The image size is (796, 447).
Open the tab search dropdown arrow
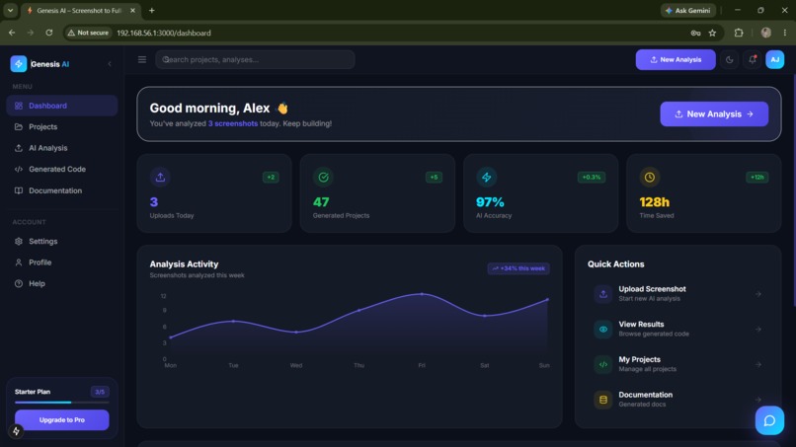pos(10,10)
